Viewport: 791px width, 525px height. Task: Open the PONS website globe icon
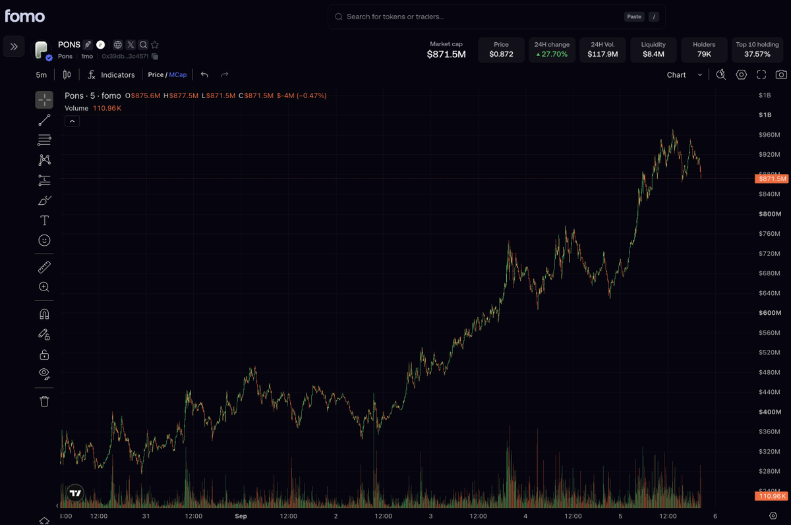(x=117, y=45)
